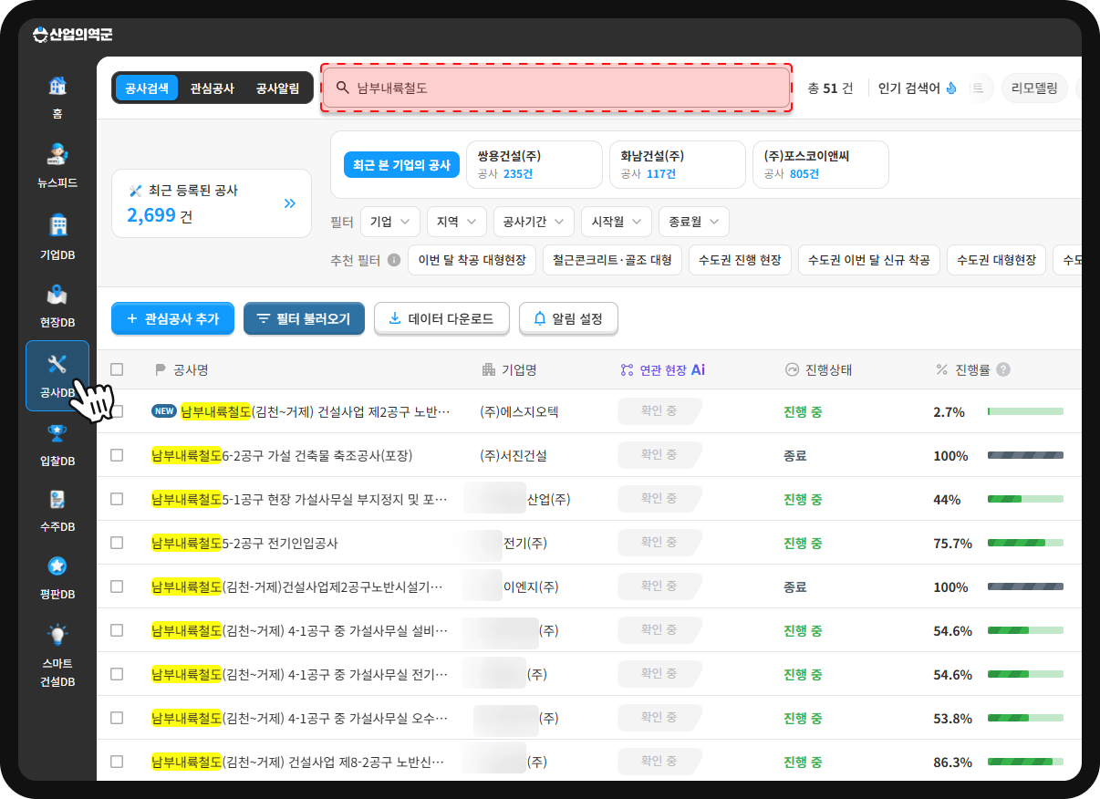The width and height of the screenshot is (1100, 799).
Task: Open the 홈 sidebar icon
Action: pos(57,87)
